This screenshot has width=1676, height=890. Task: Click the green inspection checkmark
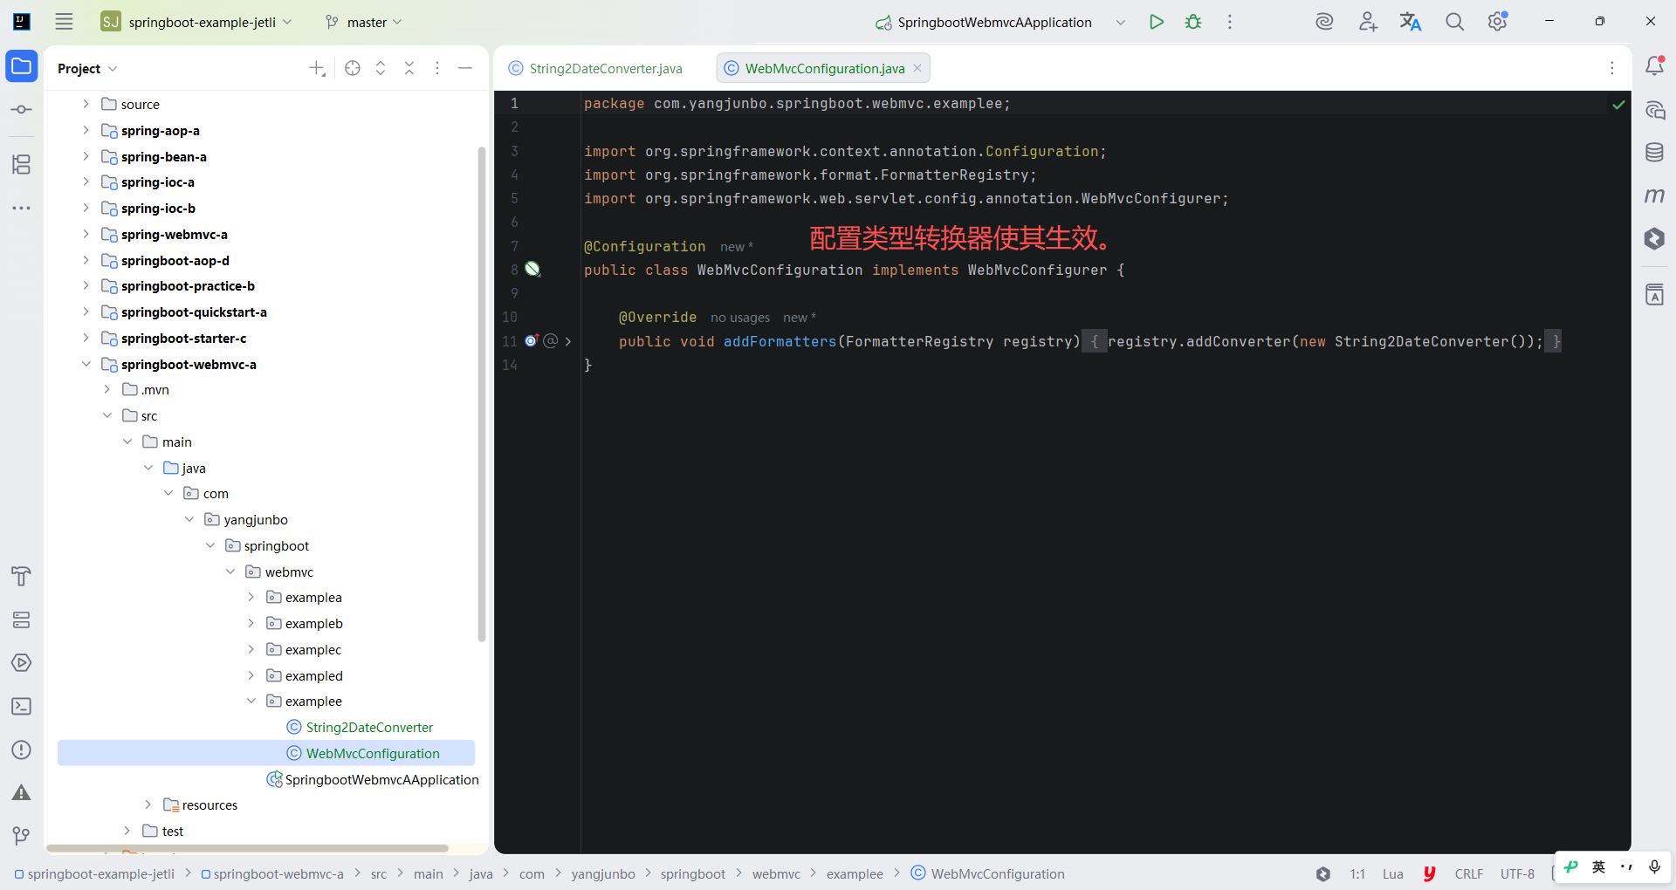click(1618, 105)
